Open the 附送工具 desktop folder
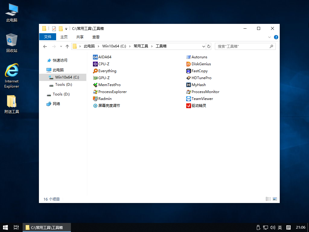 tap(12, 104)
